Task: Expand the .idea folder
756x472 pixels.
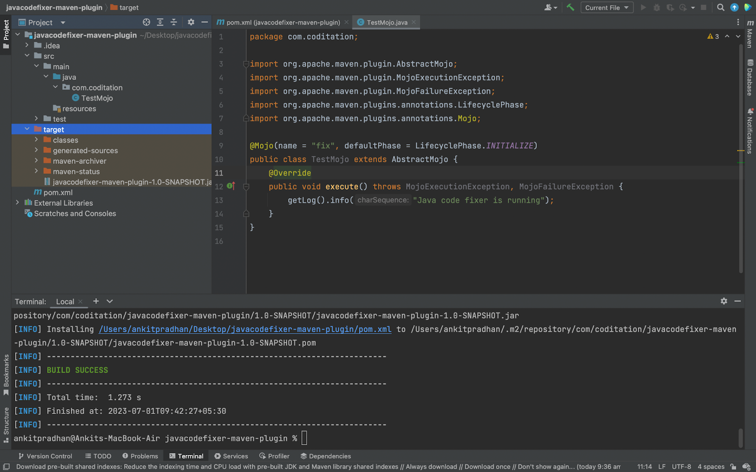Action: tap(27, 45)
